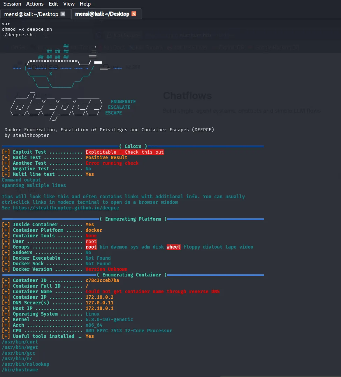
Task: Open the View menu
Action: [69, 4]
